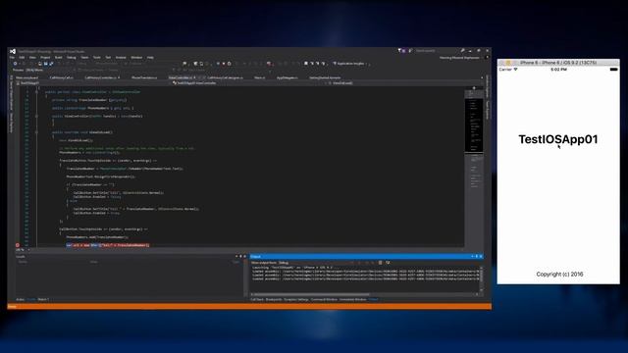Click the Navigate Backward toolbar icon
Image resolution: width=628 pixels, height=353 pixels.
pos(16,64)
